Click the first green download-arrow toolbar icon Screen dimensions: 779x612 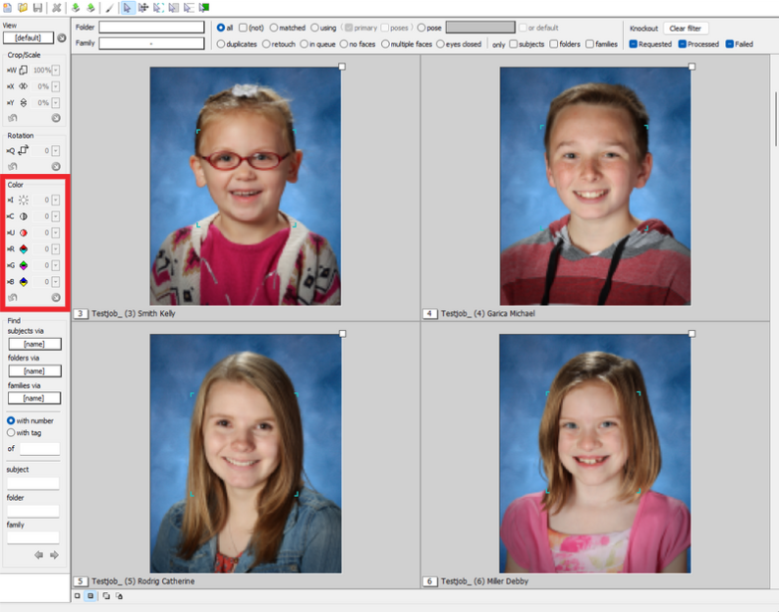[x=76, y=8]
